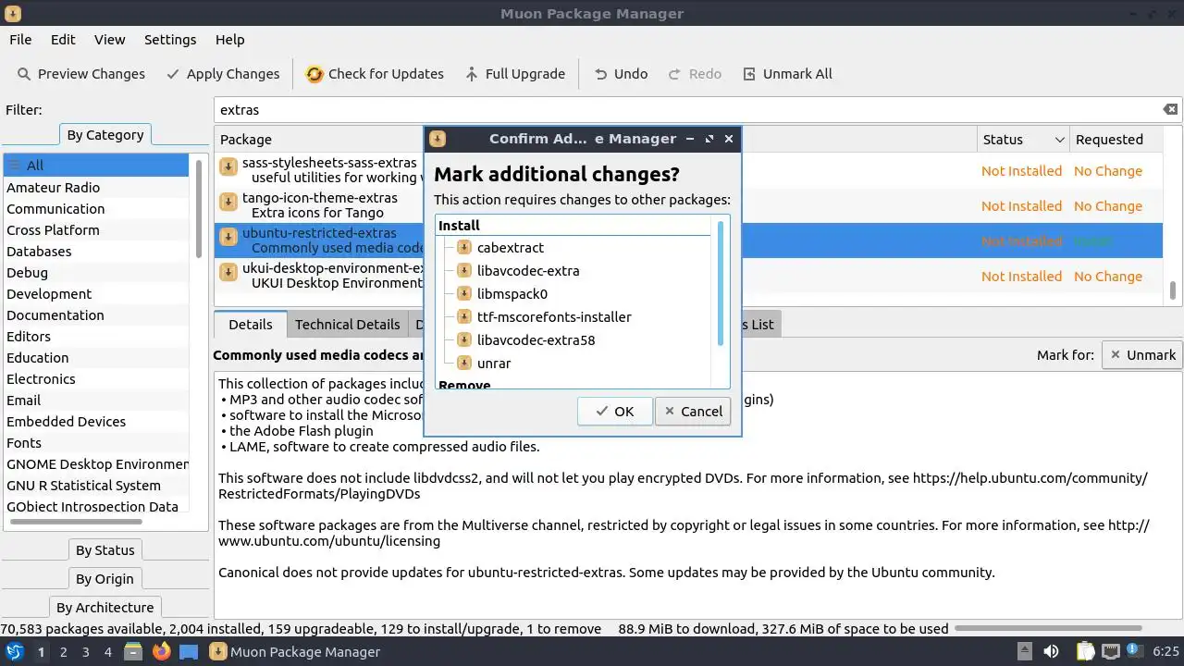Open the File menu

pyautogui.click(x=20, y=40)
